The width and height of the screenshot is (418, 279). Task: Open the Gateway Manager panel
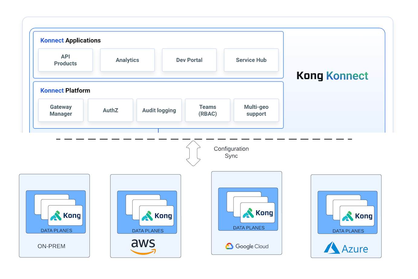click(61, 110)
